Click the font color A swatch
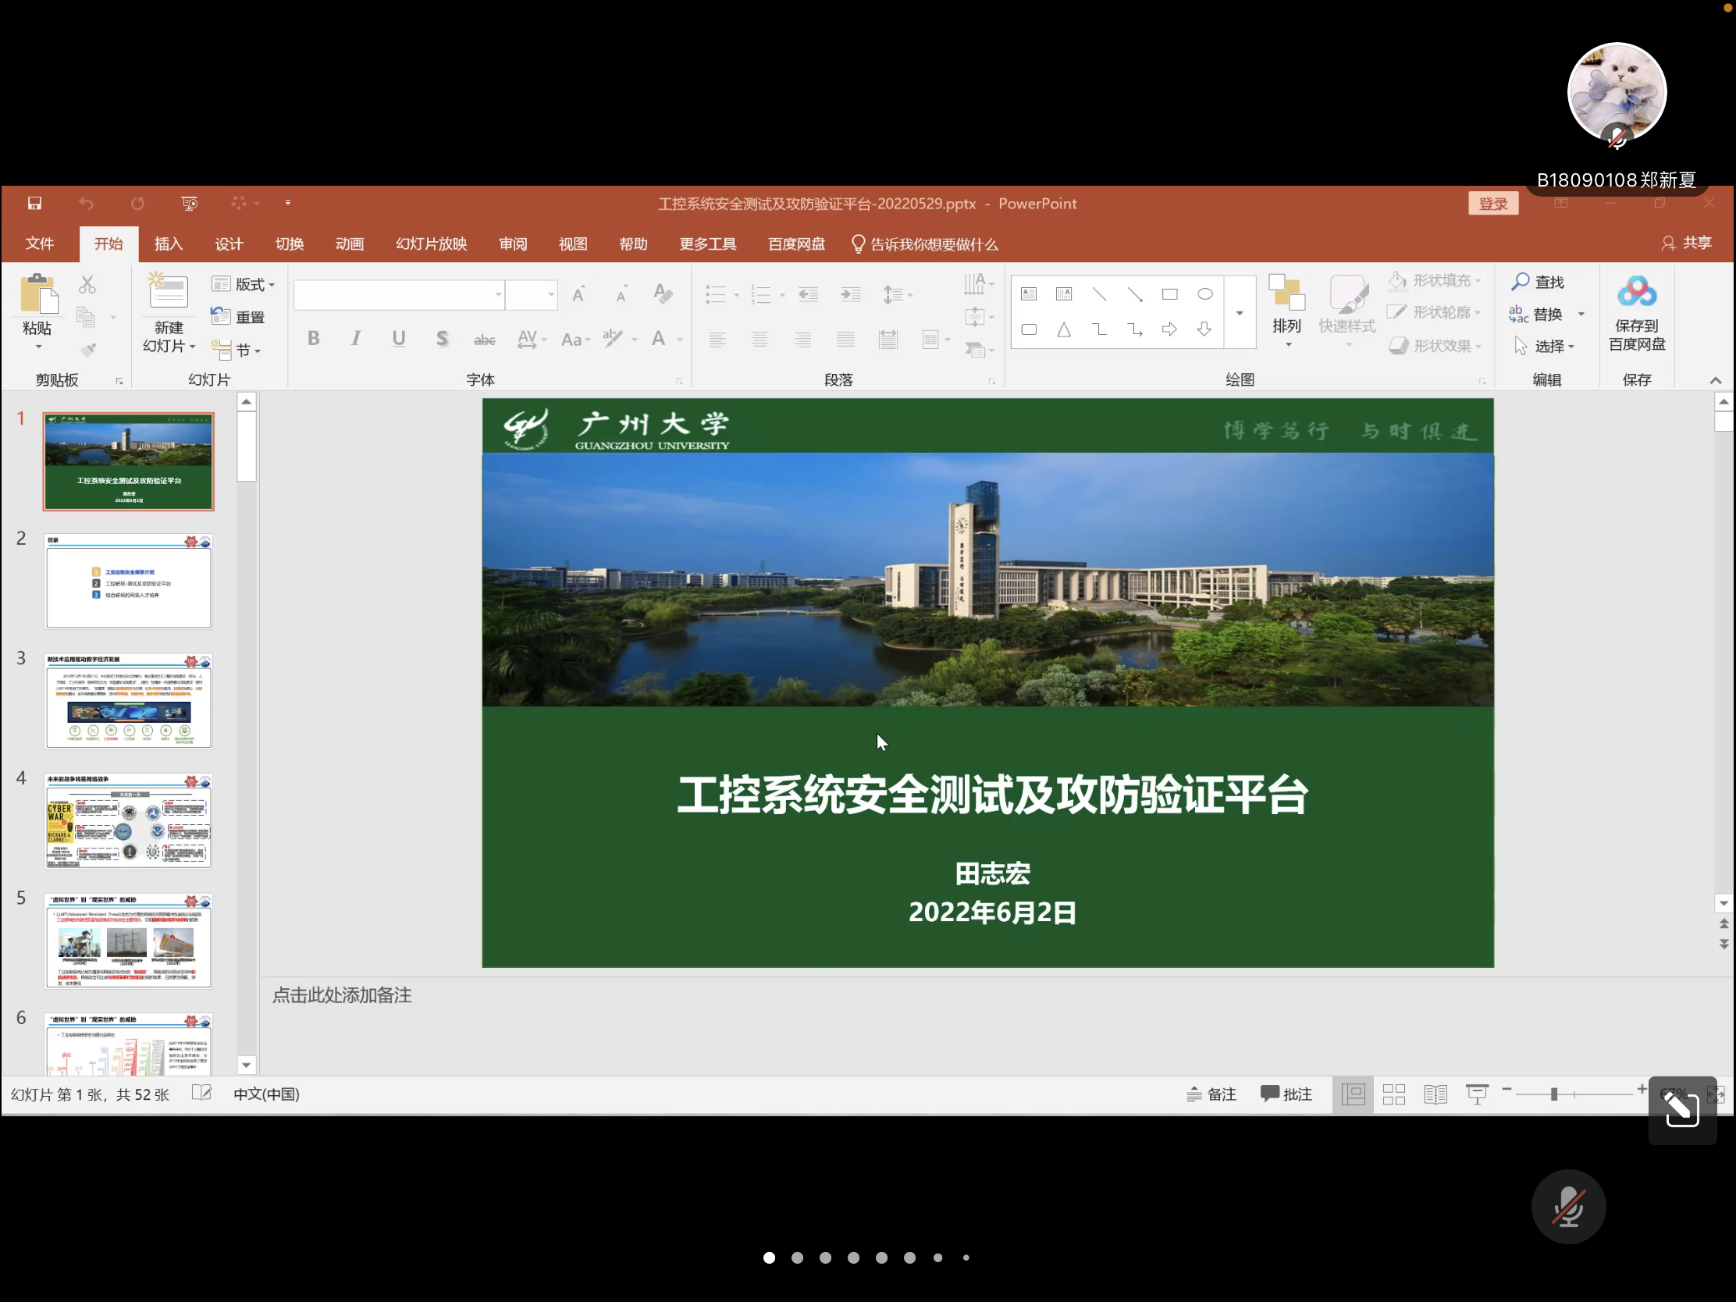 point(659,338)
